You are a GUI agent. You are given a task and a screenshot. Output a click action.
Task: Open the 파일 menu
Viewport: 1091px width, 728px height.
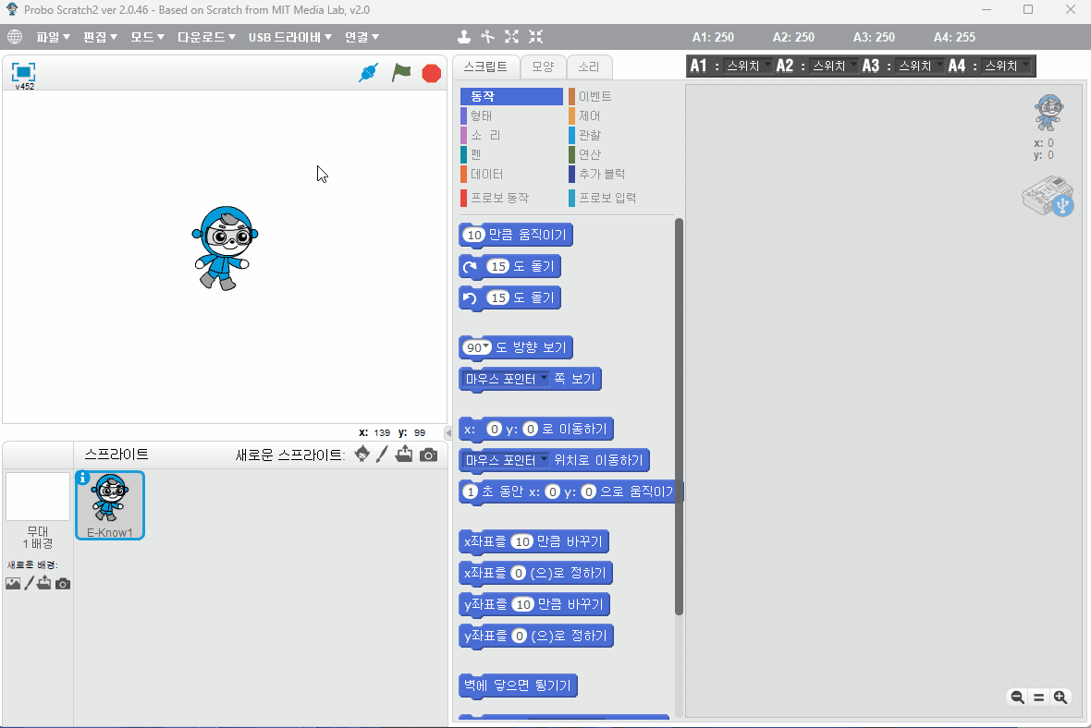point(53,37)
